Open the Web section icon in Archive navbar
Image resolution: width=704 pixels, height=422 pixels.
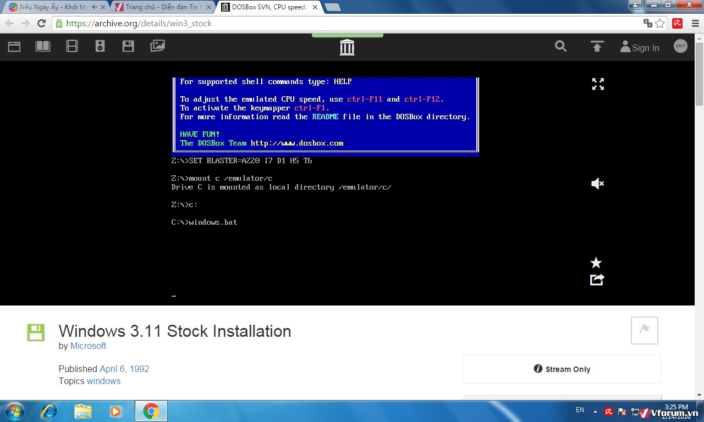(x=14, y=47)
